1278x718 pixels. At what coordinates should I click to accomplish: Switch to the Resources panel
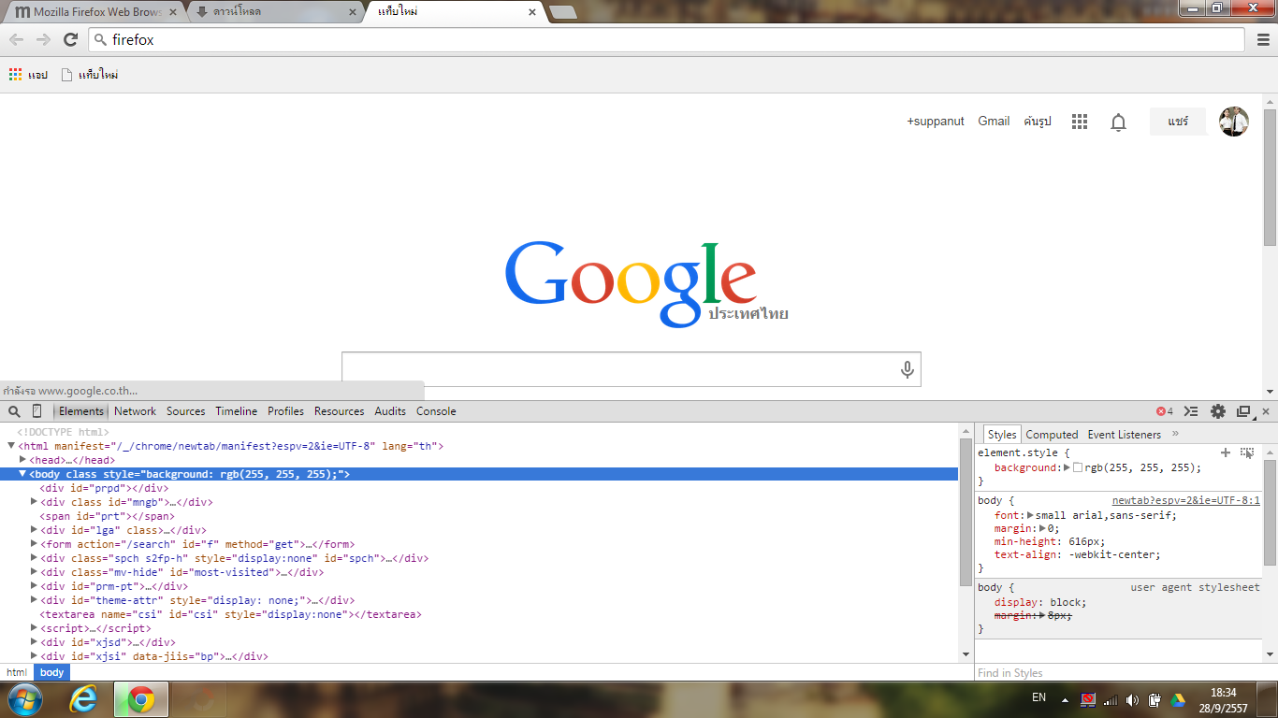tap(340, 411)
